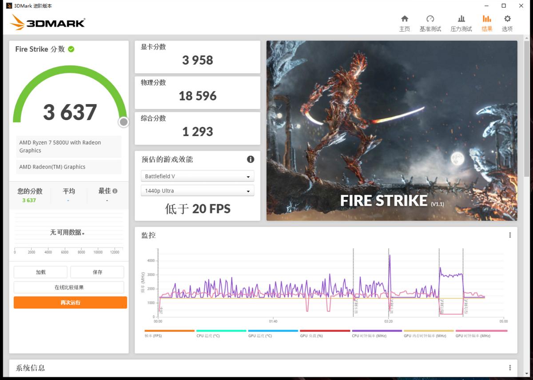
Task: Click the Fire Strike preview image
Action: tap(392, 131)
